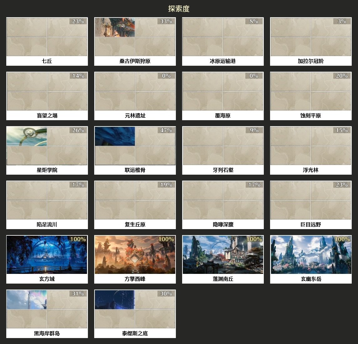
Task: Select the 盲望之塌 map thumbnail
Action: (x=47, y=91)
